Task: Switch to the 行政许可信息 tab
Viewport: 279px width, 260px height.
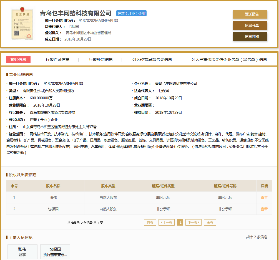Action: coord(57,60)
